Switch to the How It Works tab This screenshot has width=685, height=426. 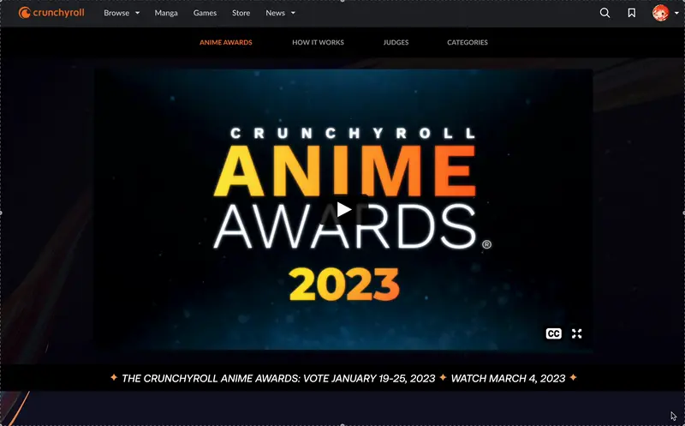tap(318, 42)
